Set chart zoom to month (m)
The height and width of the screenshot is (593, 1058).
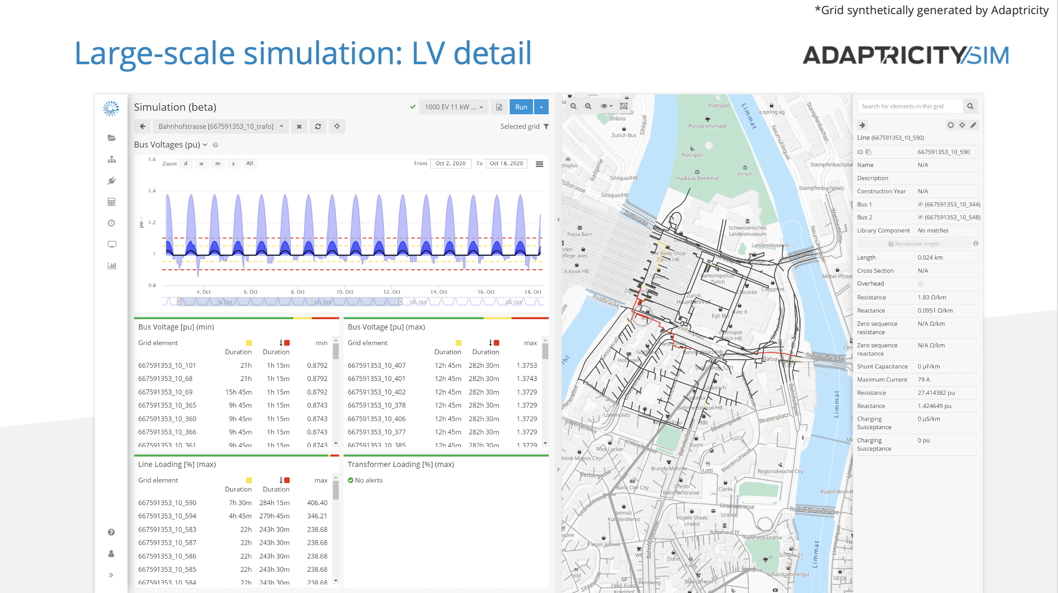point(218,163)
